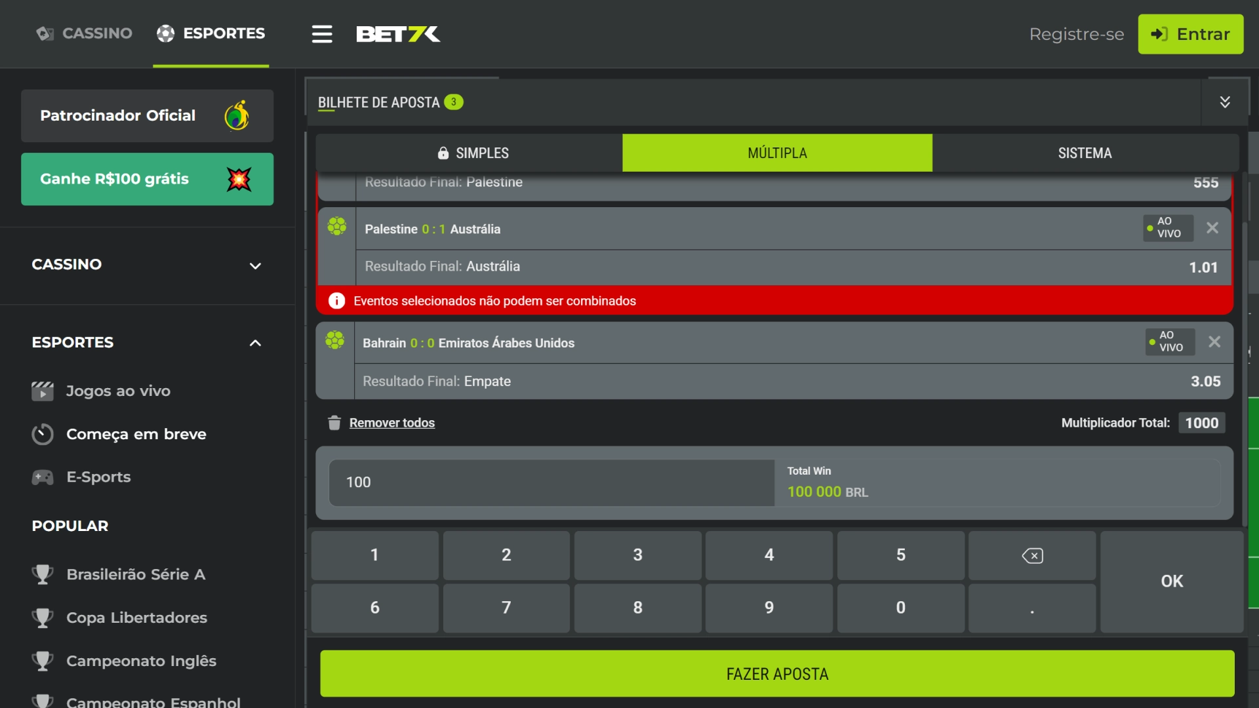Click the Campeonato Inglês trophy icon
Screen dimensions: 1259x708
[43, 661]
